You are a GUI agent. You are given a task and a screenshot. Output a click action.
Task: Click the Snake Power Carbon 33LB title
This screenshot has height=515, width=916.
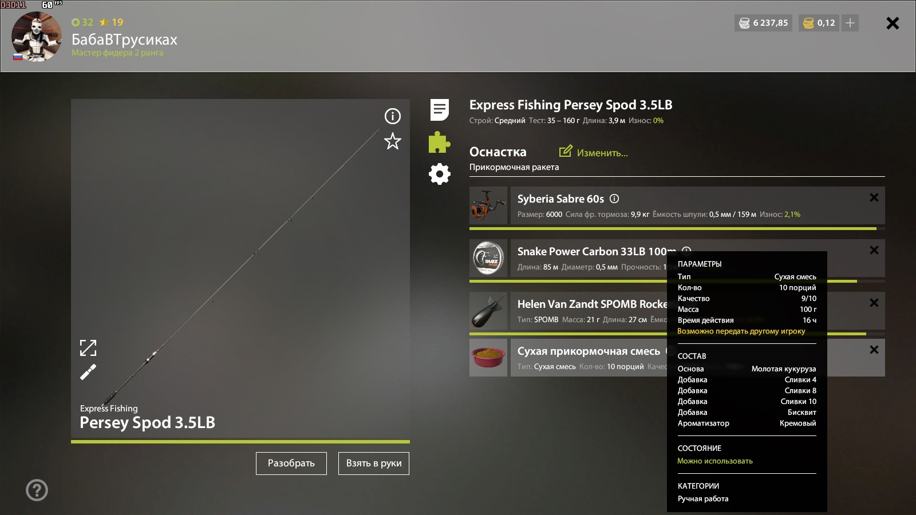(597, 251)
